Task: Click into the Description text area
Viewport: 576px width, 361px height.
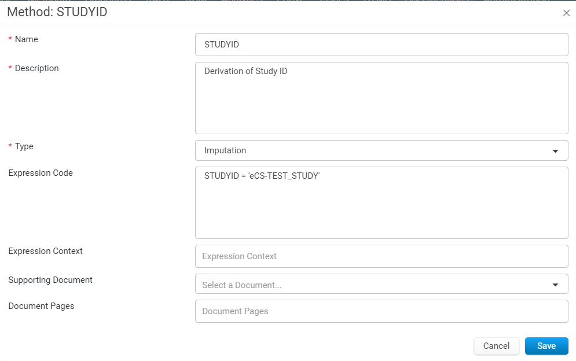Action: [x=381, y=98]
